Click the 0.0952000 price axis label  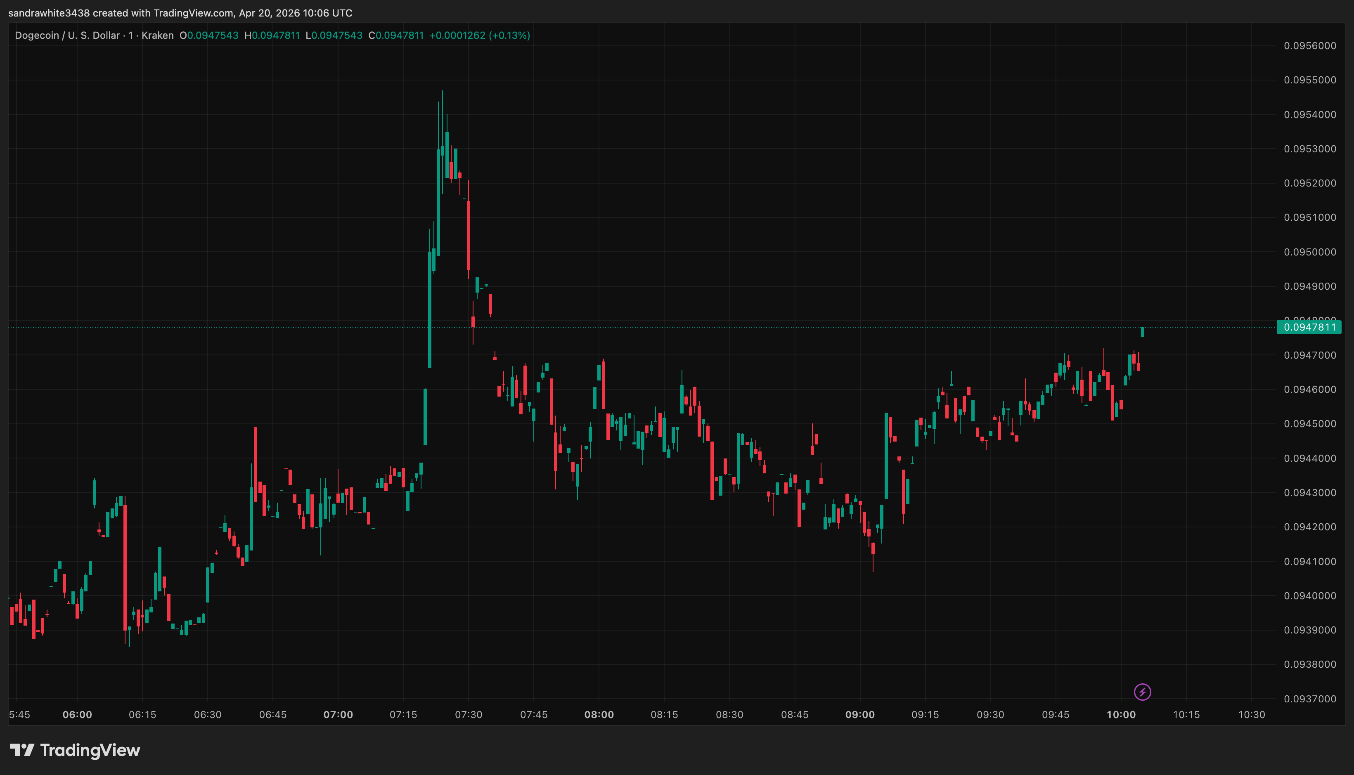tap(1310, 183)
